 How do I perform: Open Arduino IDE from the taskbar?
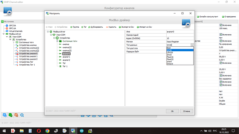click(x=82, y=131)
